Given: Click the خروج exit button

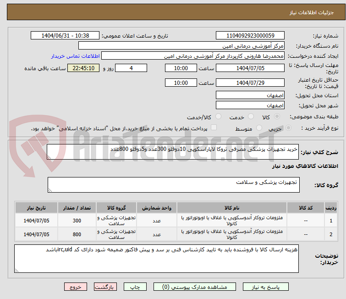Looking at the screenshot, I should (x=76, y=287).
